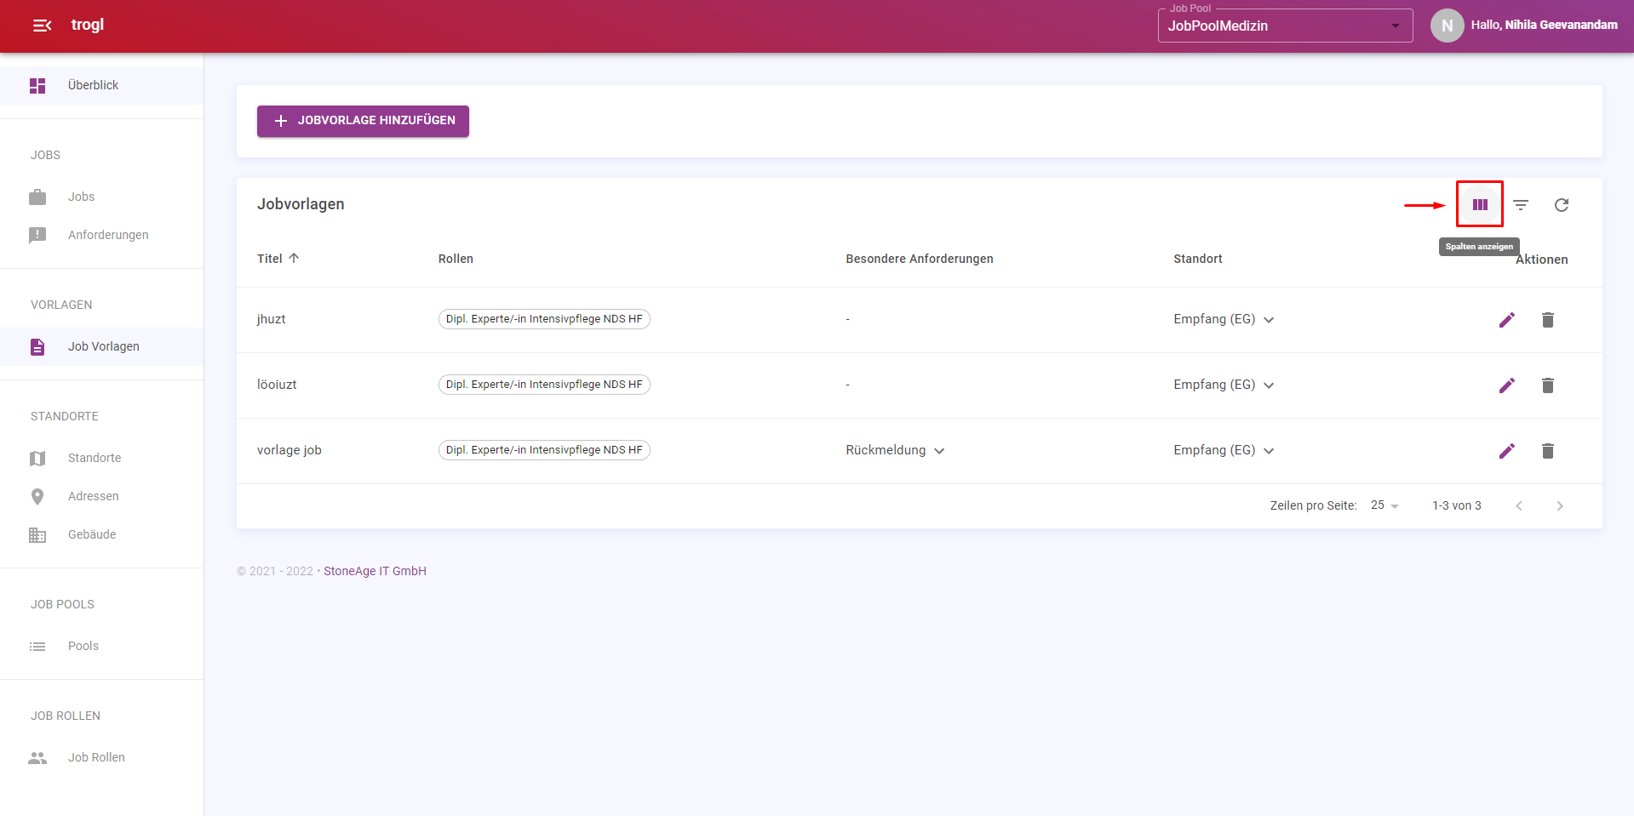
Task: Open Jobs in the sidebar
Action: pyautogui.click(x=101, y=197)
